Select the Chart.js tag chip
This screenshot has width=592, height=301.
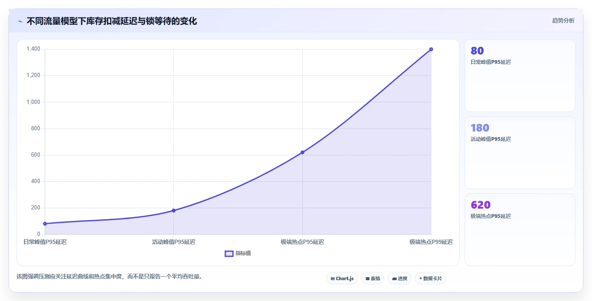coord(342,278)
